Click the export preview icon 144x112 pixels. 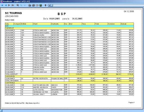tap(37, 5)
